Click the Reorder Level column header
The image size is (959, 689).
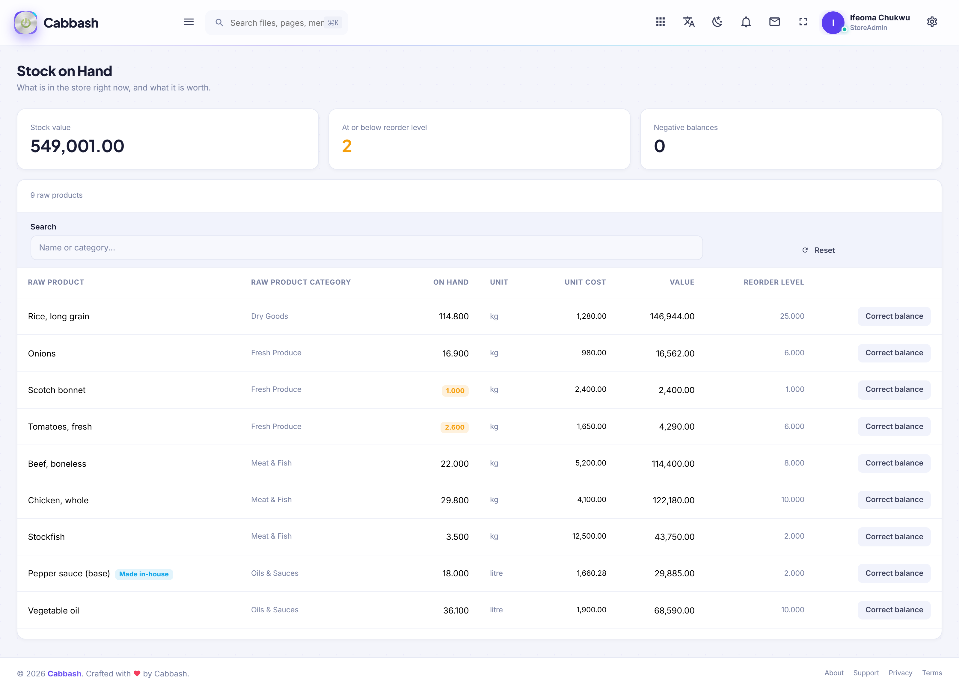(x=773, y=282)
